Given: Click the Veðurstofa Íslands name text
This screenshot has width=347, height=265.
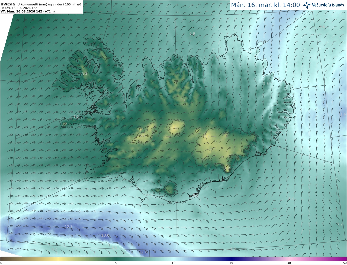Looking at the screenshot, I should click(328, 5).
